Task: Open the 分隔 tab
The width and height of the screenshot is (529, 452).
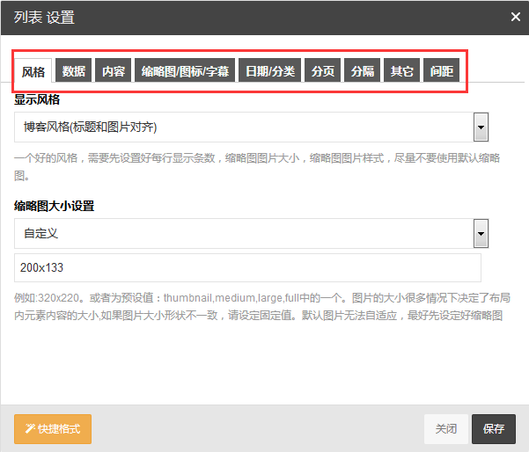Action: pos(362,70)
